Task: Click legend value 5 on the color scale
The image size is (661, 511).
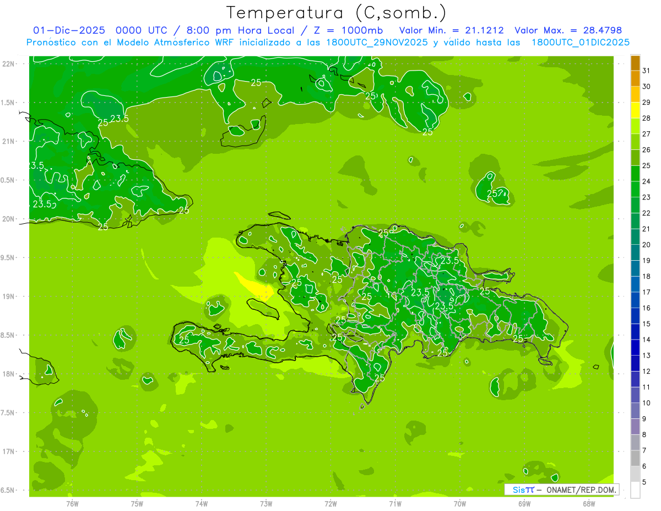Action: click(x=644, y=482)
